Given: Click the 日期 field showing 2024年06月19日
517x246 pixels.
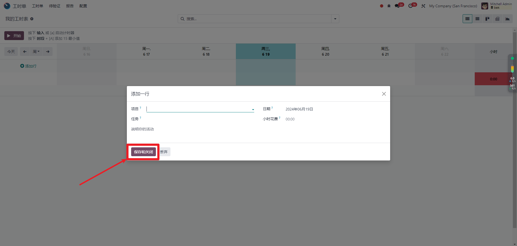Looking at the screenshot, I should point(299,109).
